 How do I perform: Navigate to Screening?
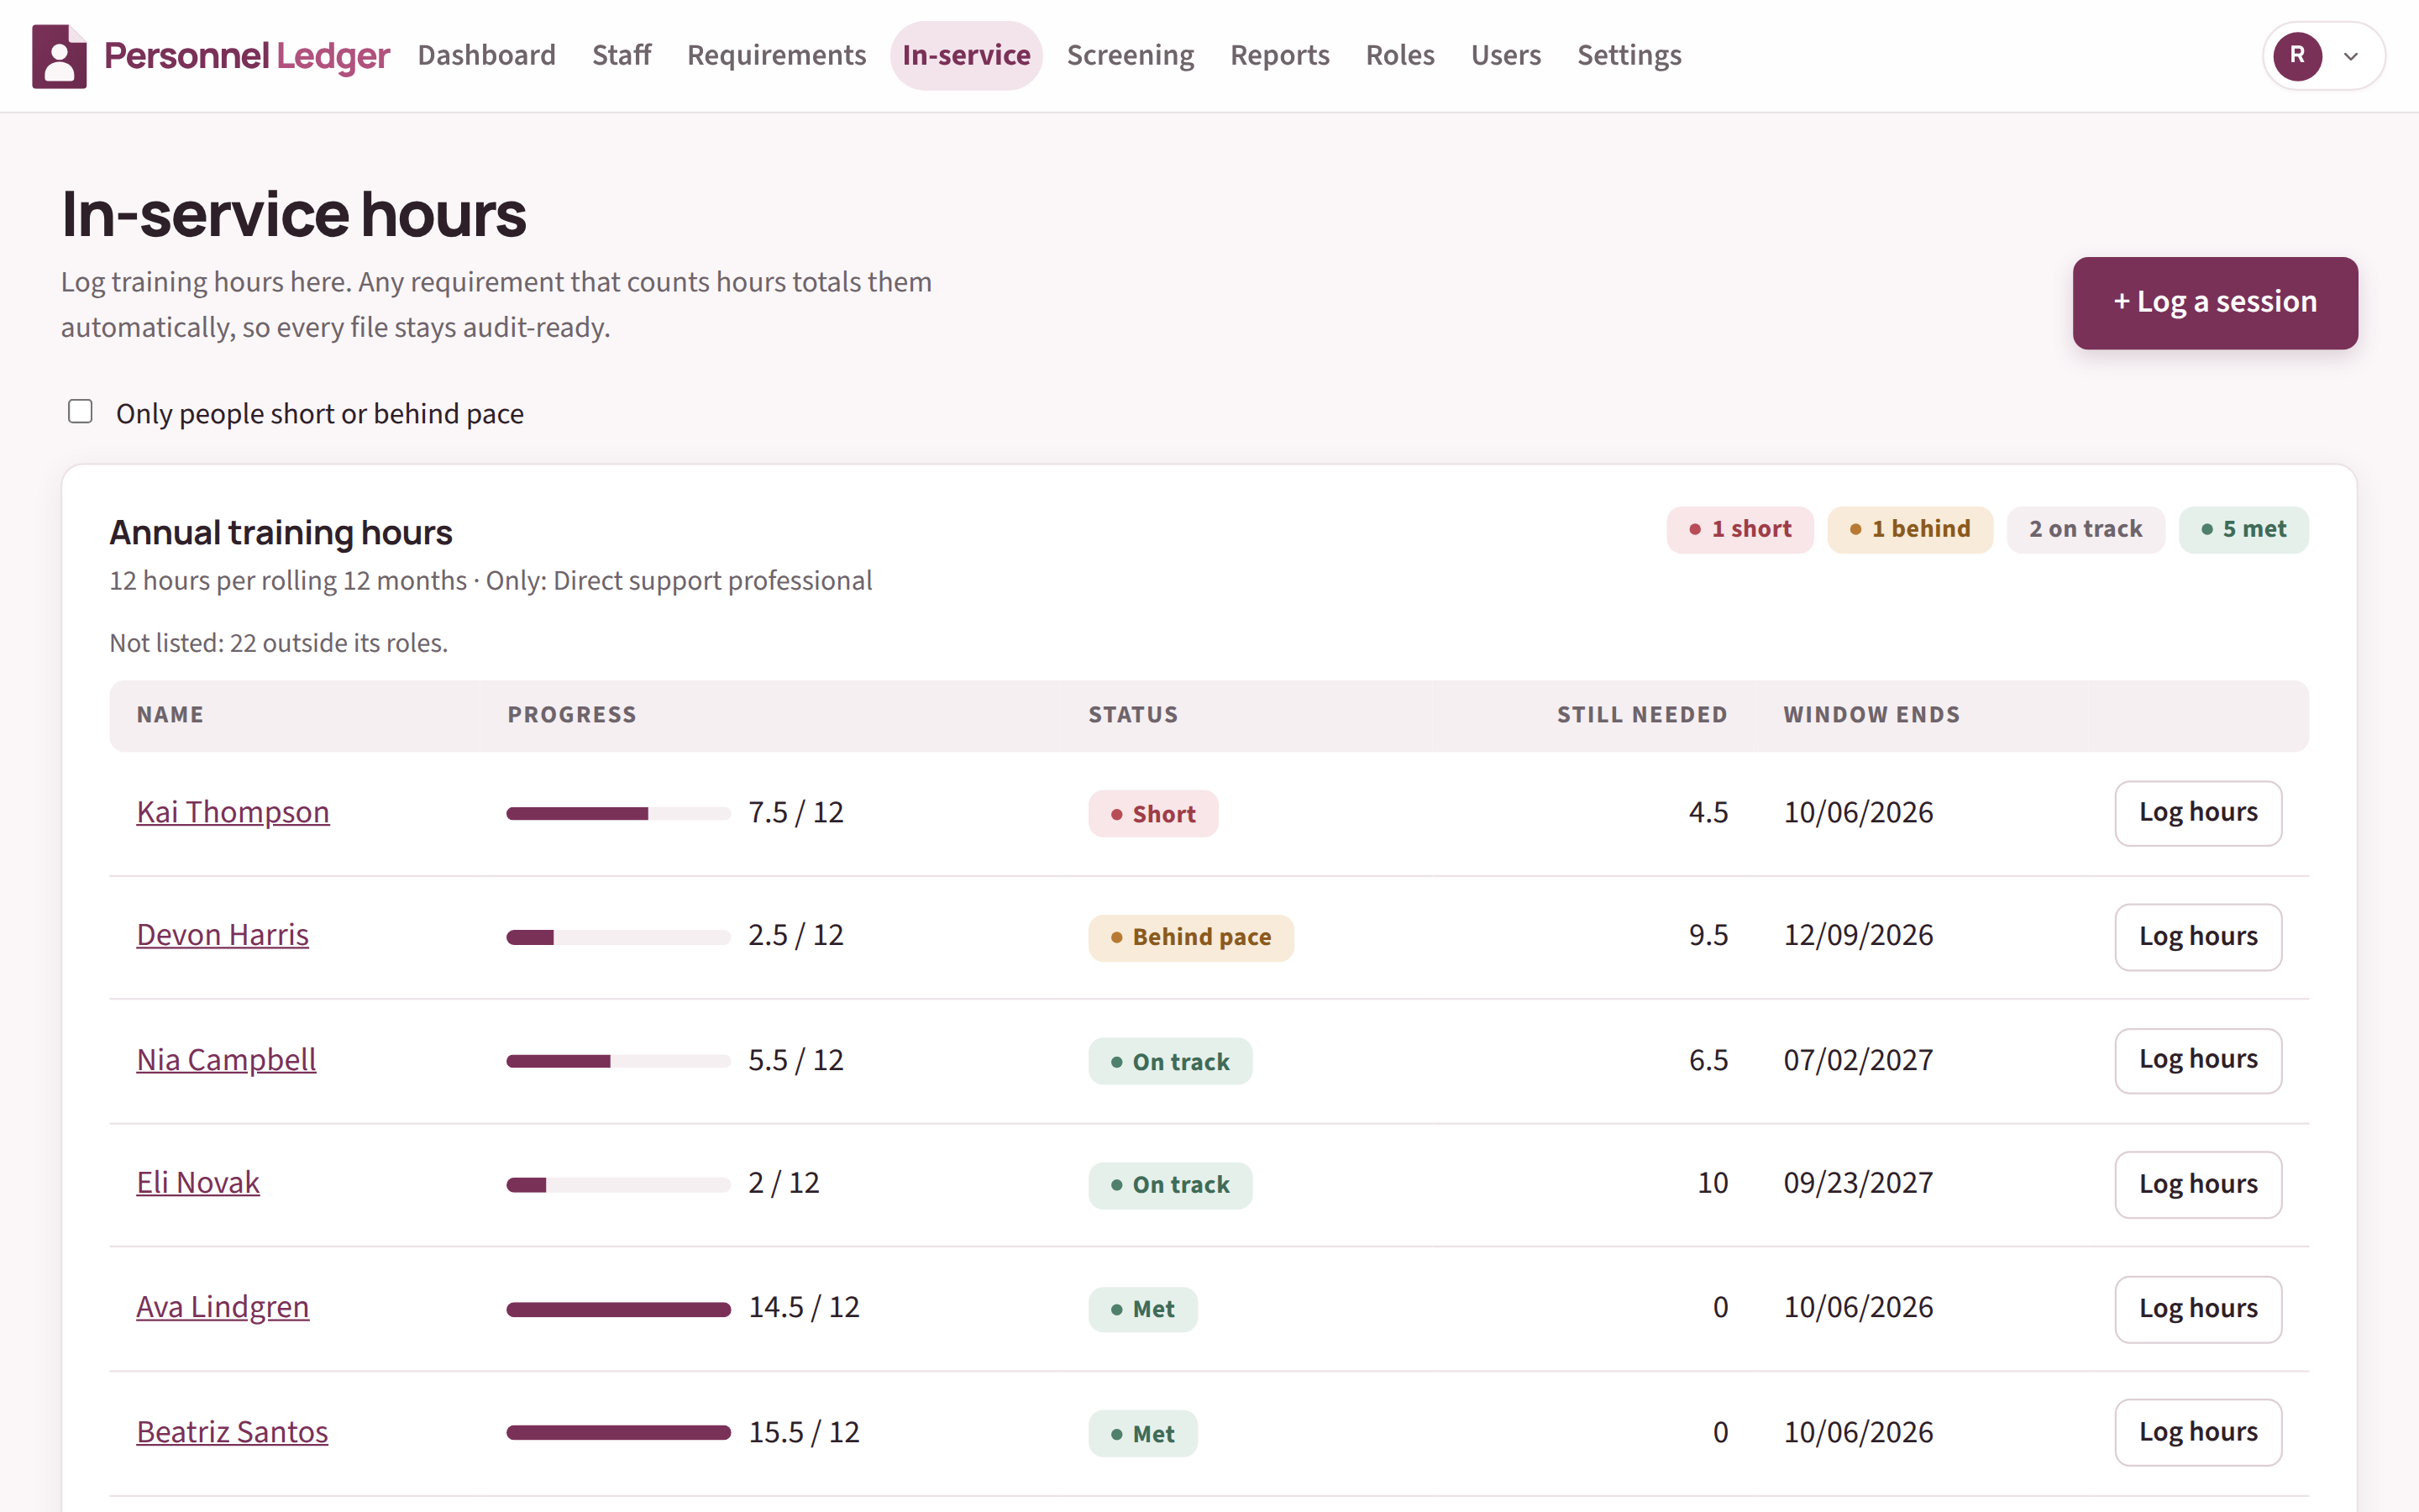pyautogui.click(x=1131, y=55)
